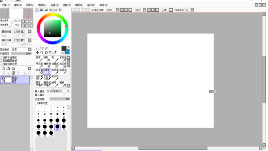The height and width of the screenshot is (151, 268).
Task: Choose the 马克笔 marker brush
Action: [x=39, y=65]
